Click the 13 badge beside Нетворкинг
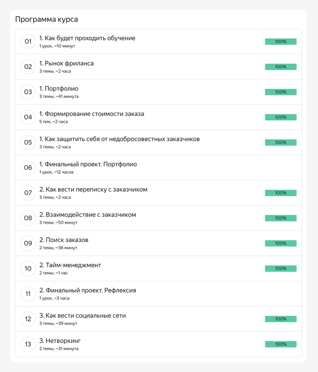The image size is (318, 372). 28,344
